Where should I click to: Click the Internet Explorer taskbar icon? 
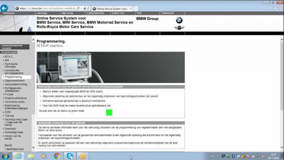click(x=18, y=156)
